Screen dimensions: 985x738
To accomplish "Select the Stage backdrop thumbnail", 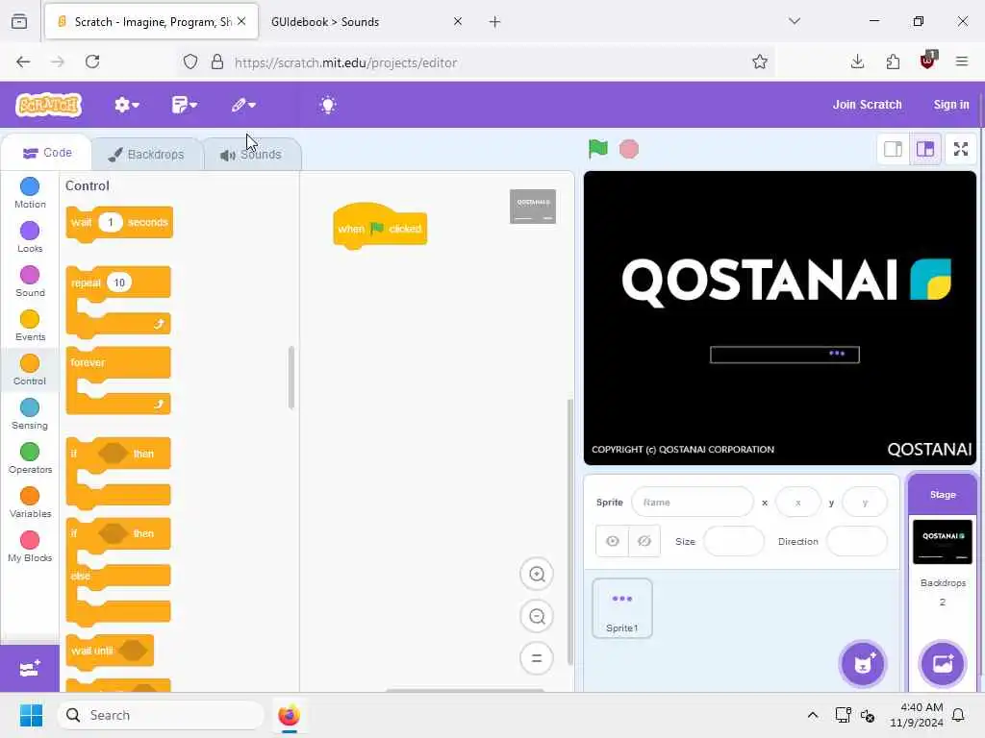I will pyautogui.click(x=943, y=542).
